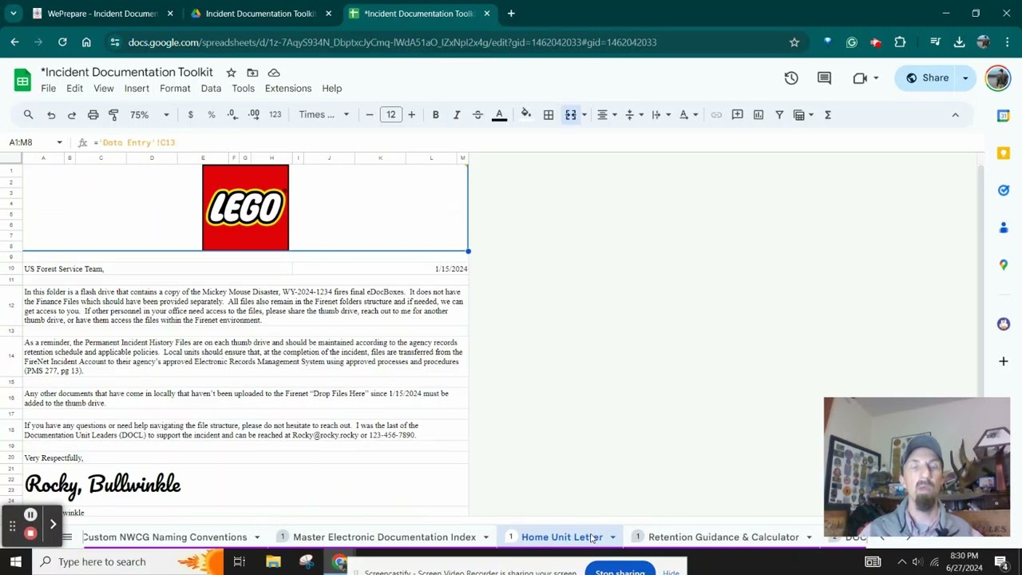Decrease decimal places
Screen dimensions: 1022x575
(x=232, y=115)
